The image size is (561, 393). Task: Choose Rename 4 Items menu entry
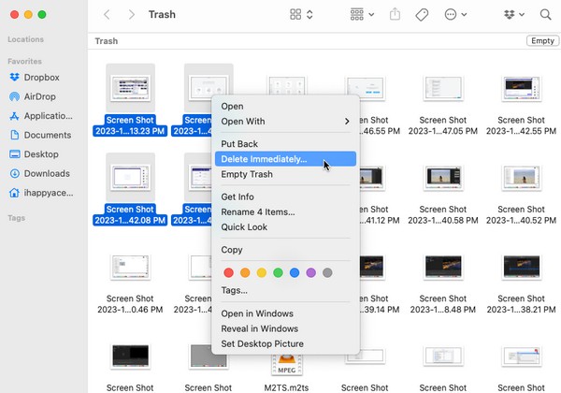(x=257, y=211)
